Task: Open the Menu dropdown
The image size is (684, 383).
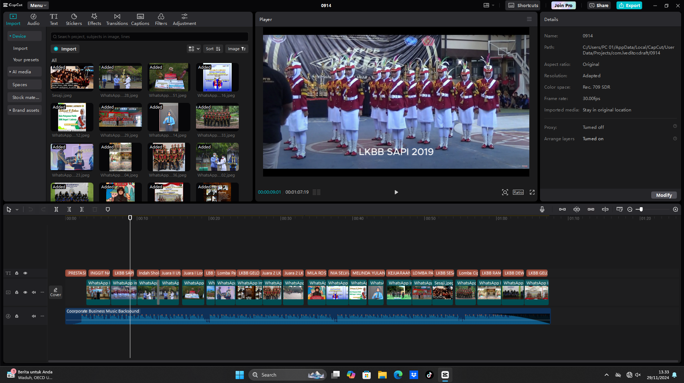Action: (38, 5)
